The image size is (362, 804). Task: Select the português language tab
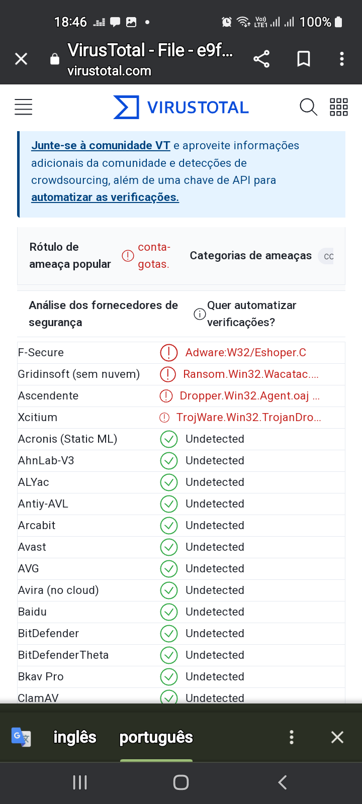tap(156, 737)
